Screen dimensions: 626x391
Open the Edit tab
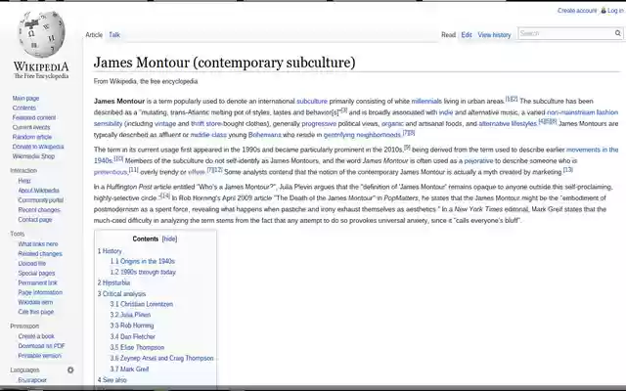tap(467, 35)
